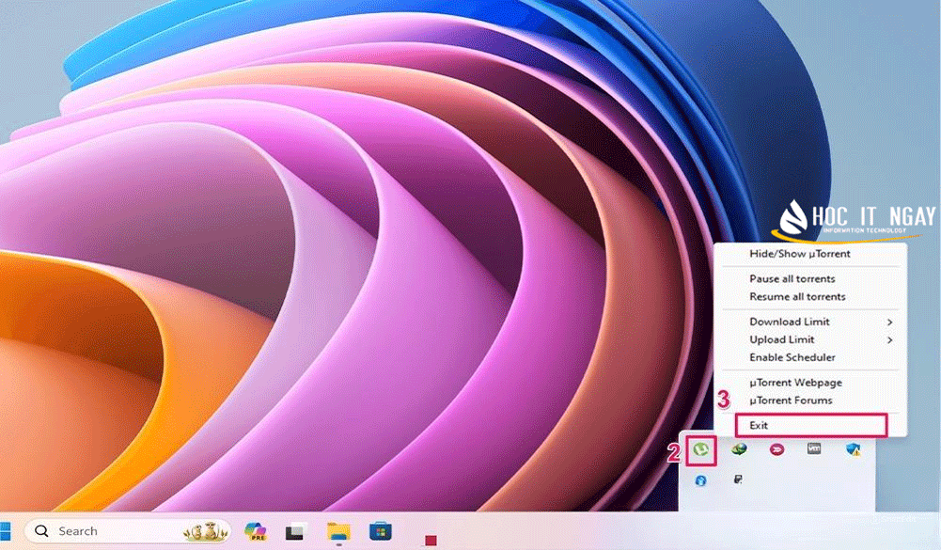The width and height of the screenshot is (941, 550).
Task: Open Windows Security shield tray icon
Action: point(853,449)
